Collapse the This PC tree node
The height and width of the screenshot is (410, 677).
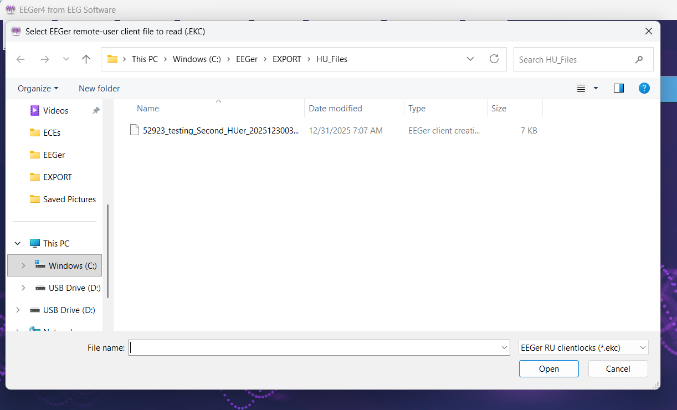coord(18,243)
